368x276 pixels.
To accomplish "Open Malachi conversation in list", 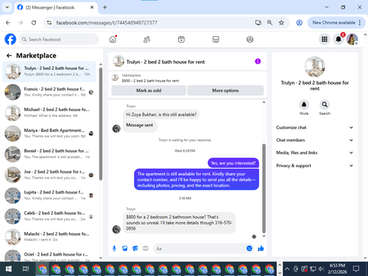I will 49,237.
